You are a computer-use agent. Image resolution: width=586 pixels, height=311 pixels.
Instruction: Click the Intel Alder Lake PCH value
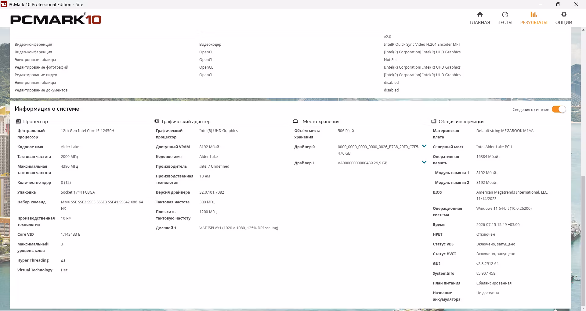click(494, 147)
